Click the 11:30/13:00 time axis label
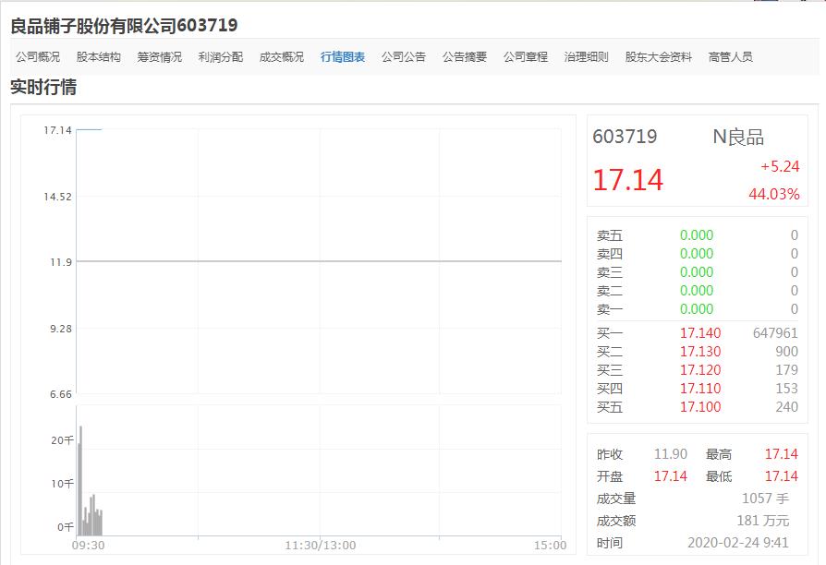Image resolution: width=826 pixels, height=565 pixels. [x=321, y=546]
